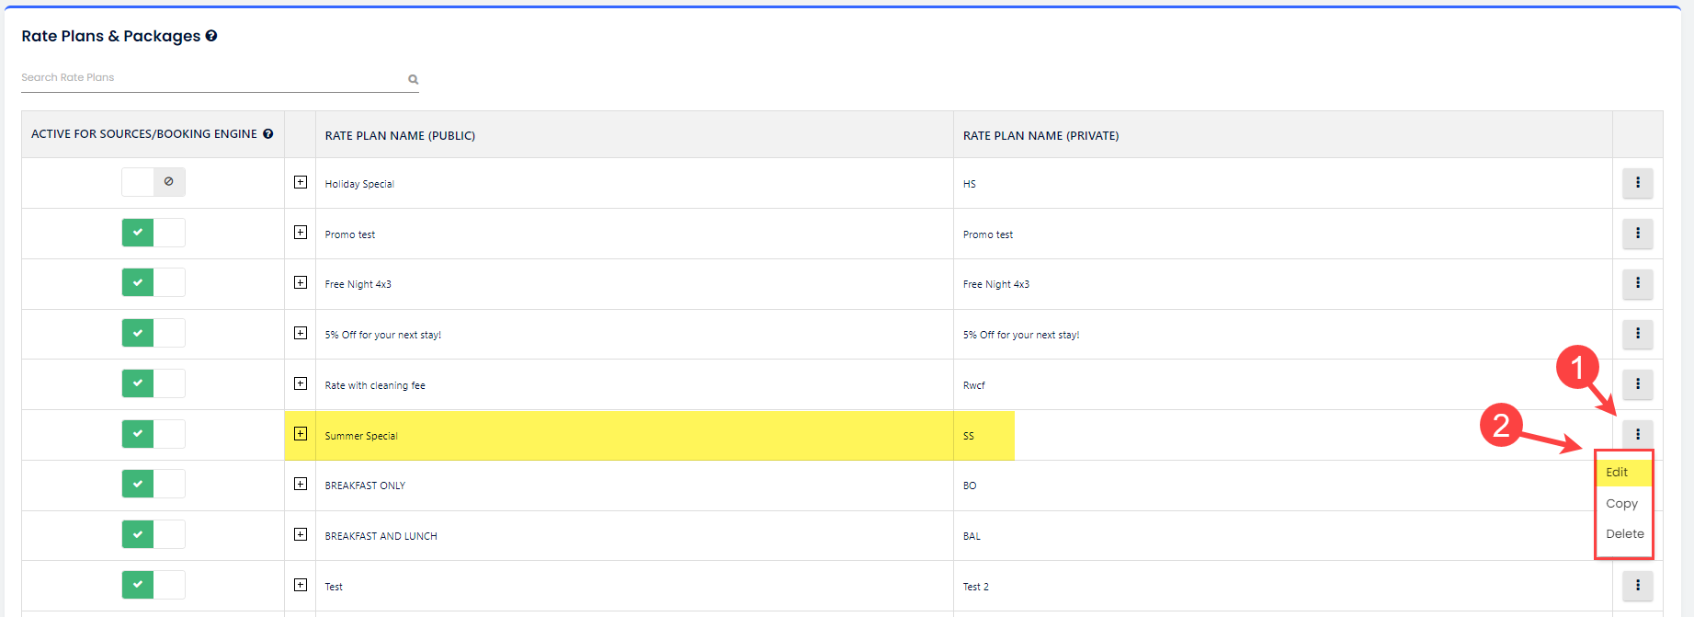Image resolution: width=1694 pixels, height=617 pixels.
Task: Expand the Summer Special rate plan row
Action: click(x=301, y=434)
